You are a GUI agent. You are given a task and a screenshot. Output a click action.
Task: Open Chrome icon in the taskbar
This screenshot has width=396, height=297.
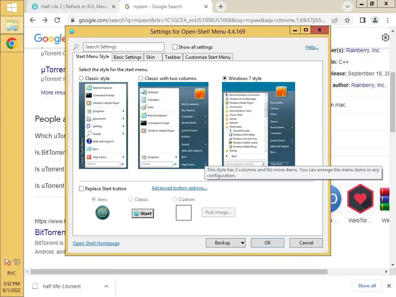tap(12, 43)
